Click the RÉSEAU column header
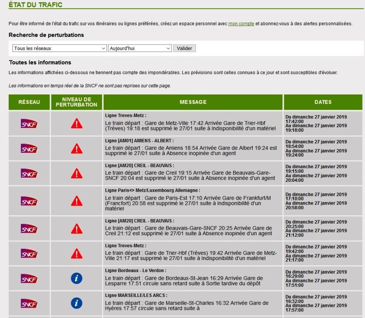365x318 pixels. (x=29, y=102)
